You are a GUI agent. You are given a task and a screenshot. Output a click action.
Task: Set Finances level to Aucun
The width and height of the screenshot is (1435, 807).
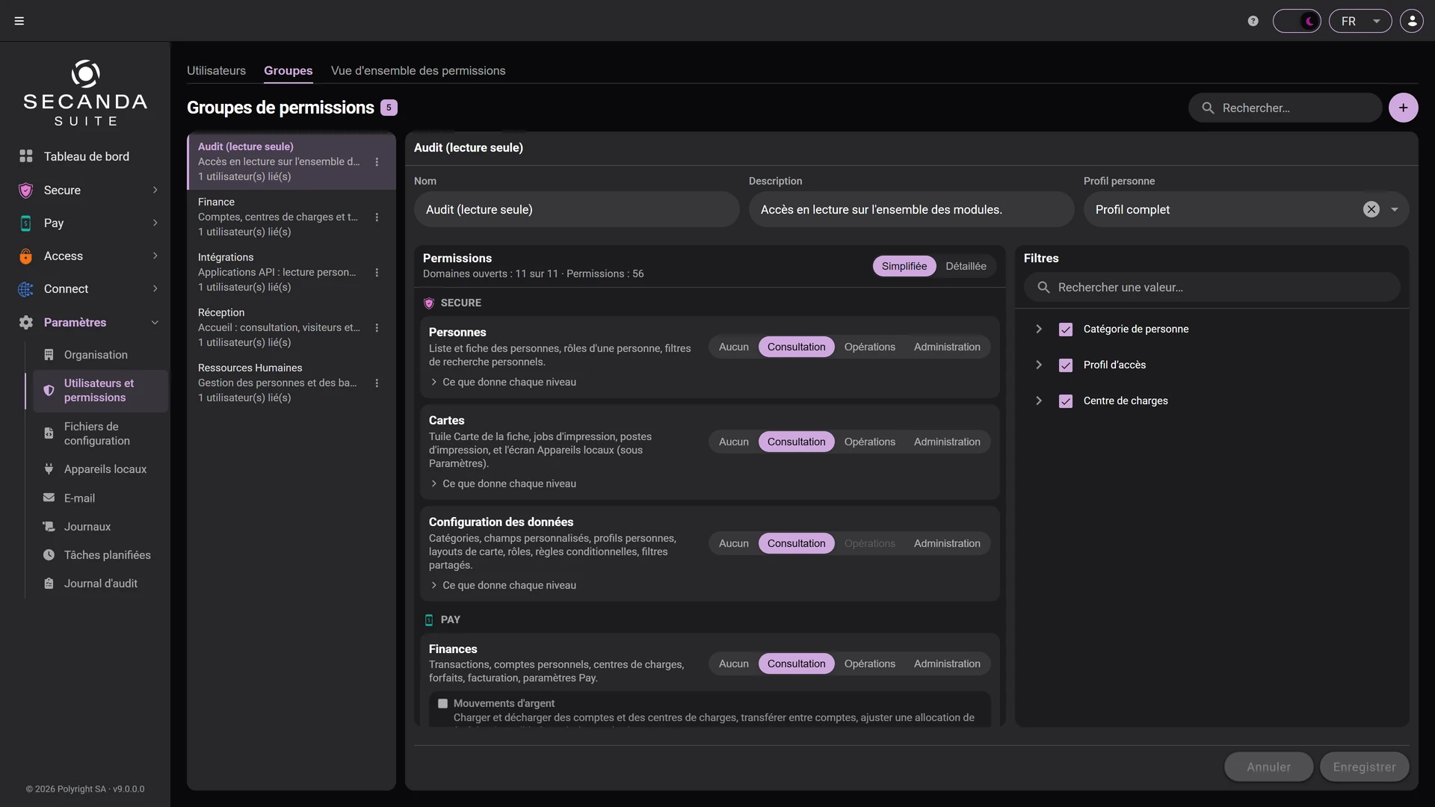pyautogui.click(x=733, y=664)
